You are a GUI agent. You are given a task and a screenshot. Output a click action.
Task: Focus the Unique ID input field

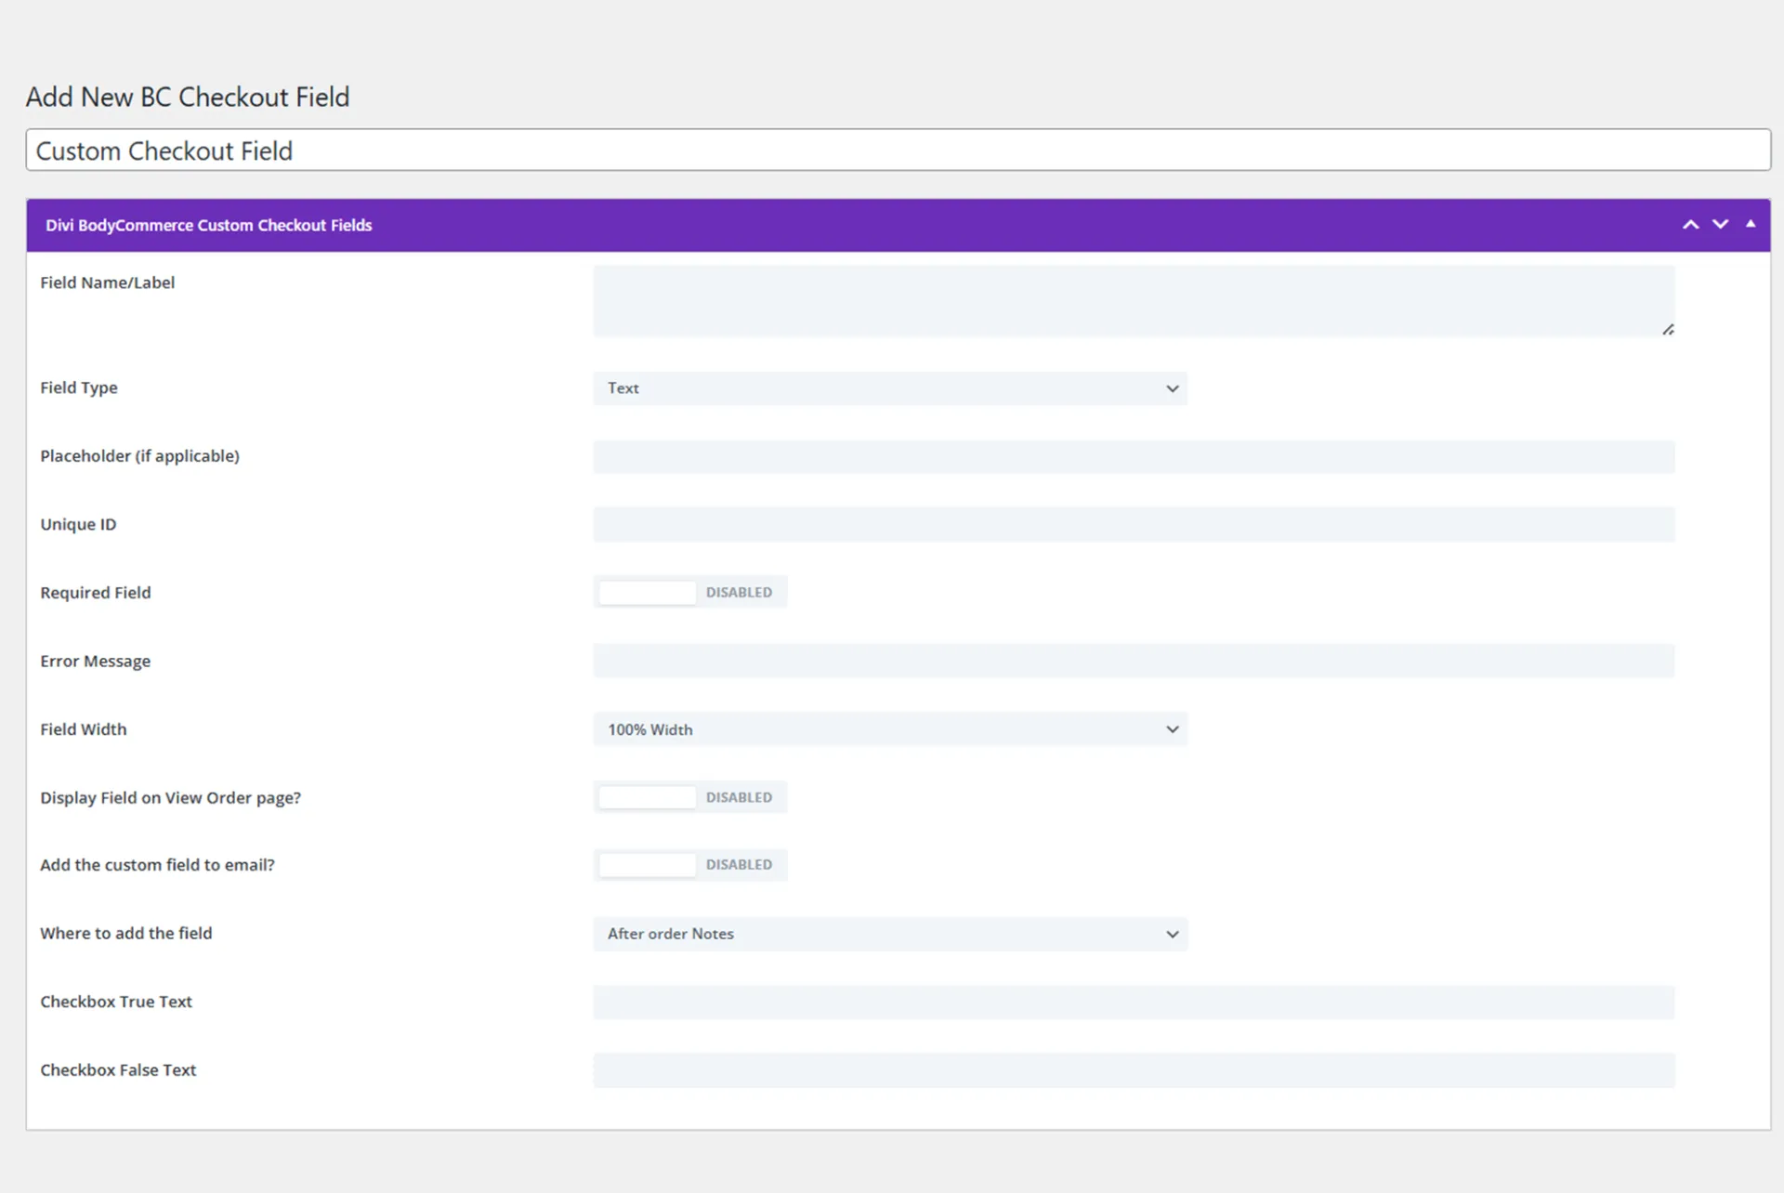click(1134, 524)
